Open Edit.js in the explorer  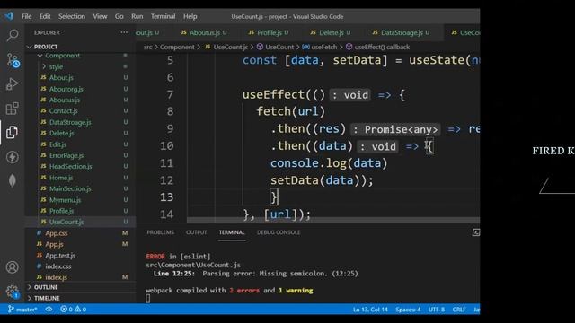tap(57, 144)
